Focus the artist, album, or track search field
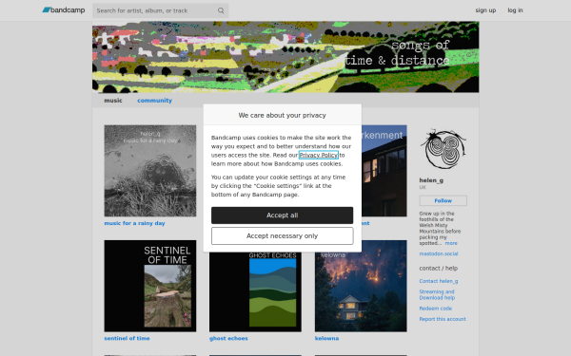Image resolution: width=571 pixels, height=356 pixels. tap(160, 10)
